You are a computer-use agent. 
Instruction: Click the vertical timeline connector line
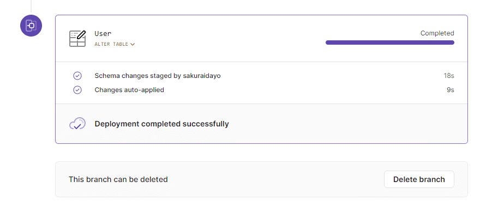click(x=31, y=6)
